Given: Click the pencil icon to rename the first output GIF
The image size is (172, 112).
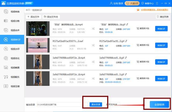Looking at the screenshot, I should (x=127, y=24).
